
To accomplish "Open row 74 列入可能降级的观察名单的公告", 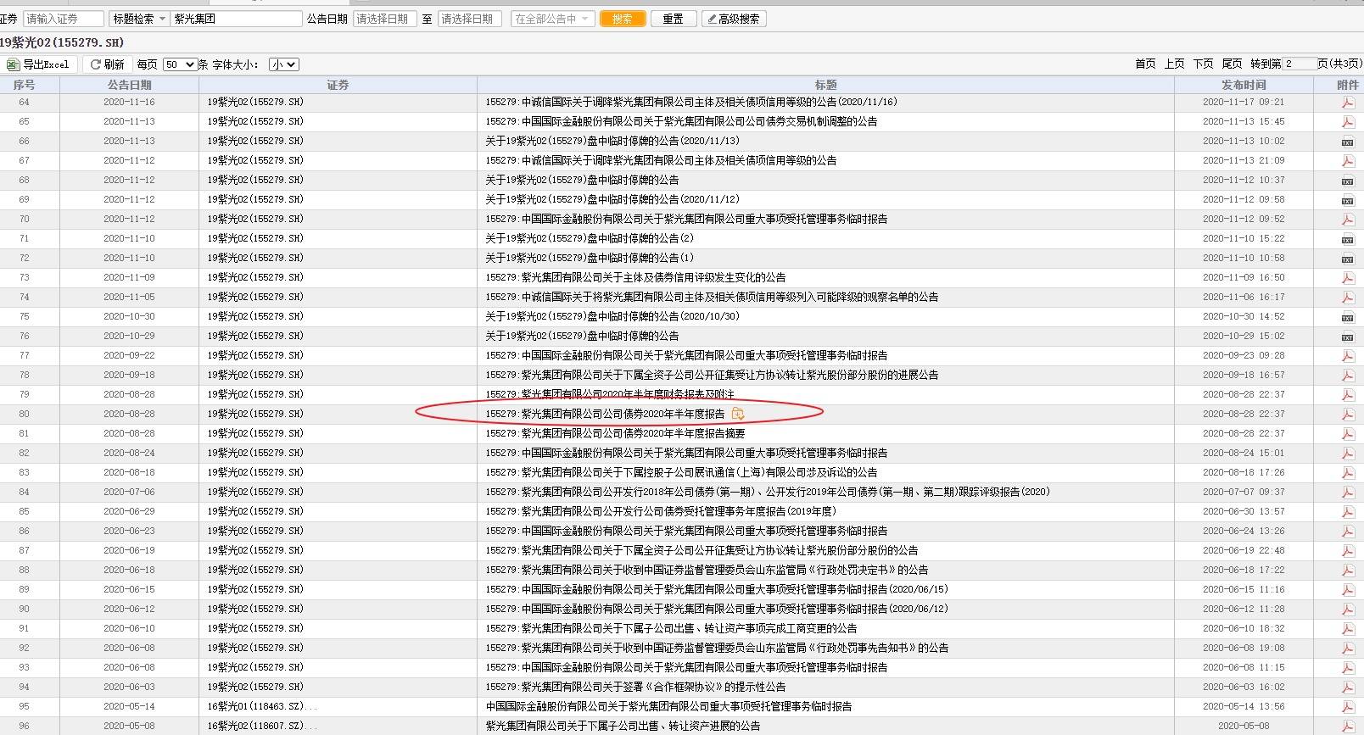I will click(x=712, y=298).
